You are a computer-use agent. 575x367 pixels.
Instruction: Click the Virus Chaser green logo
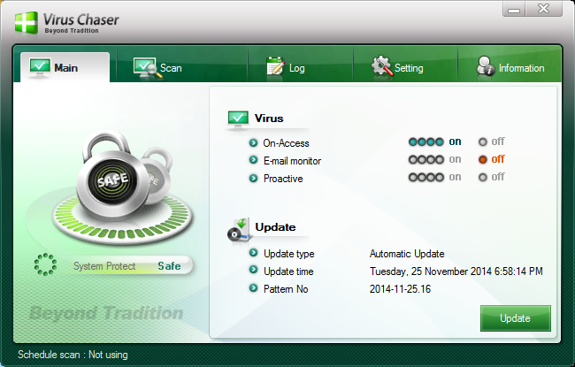coord(27,21)
